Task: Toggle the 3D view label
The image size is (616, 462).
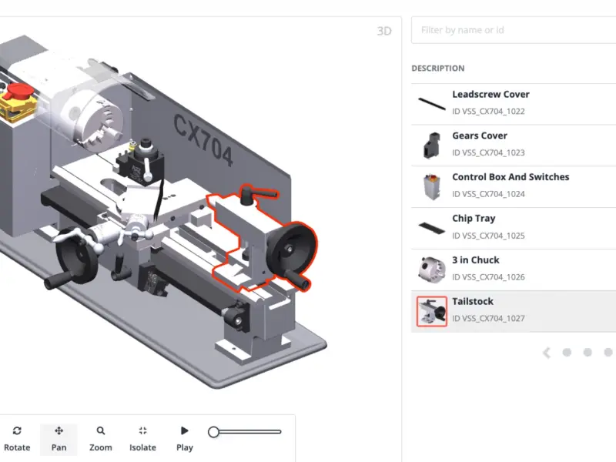Action: pos(383,31)
